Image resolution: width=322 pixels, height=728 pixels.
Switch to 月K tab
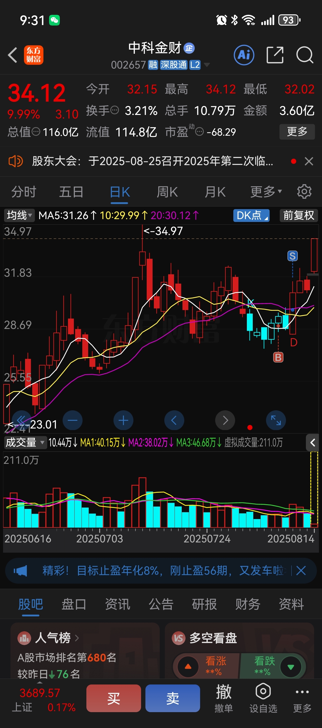pyautogui.click(x=215, y=192)
